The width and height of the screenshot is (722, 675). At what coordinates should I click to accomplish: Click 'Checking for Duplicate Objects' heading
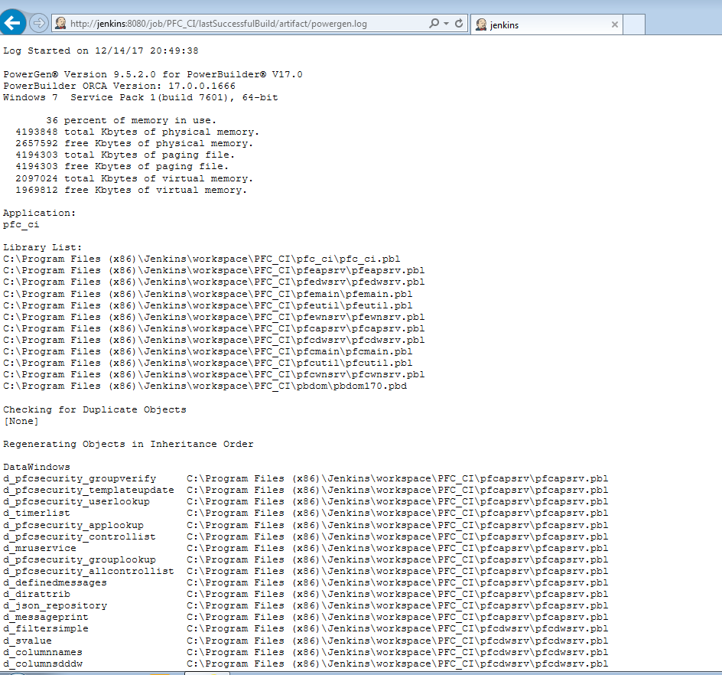click(94, 409)
